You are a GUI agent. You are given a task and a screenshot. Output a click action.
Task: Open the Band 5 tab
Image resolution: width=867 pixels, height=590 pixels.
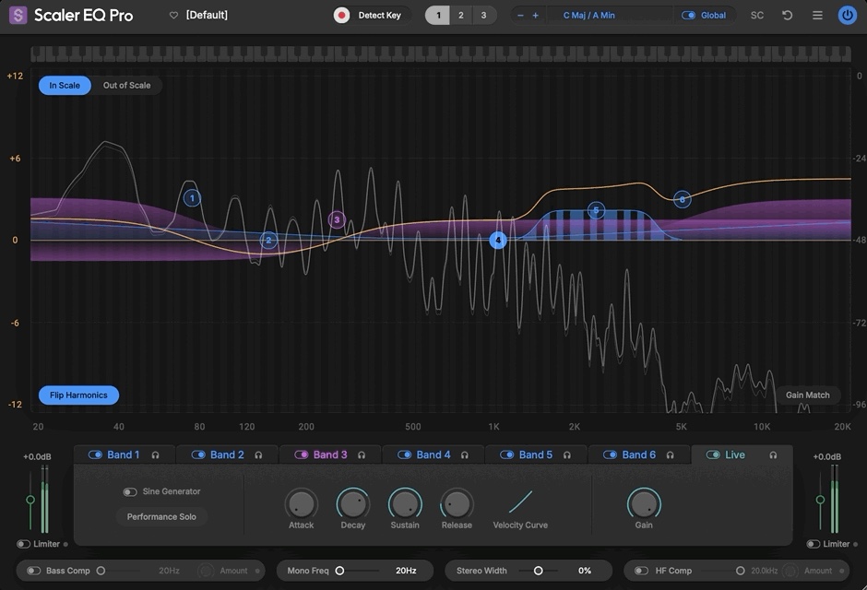[x=536, y=454]
